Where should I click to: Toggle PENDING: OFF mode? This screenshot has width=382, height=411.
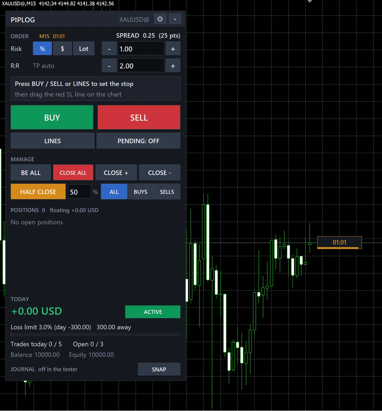138,141
